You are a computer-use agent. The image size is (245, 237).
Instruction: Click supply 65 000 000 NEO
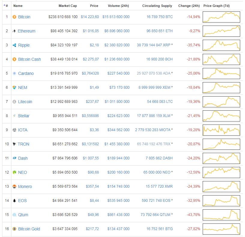tap(157, 172)
